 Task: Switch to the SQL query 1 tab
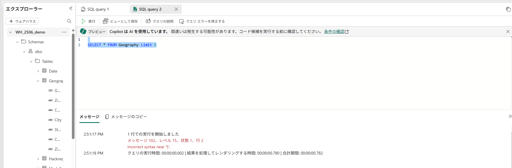coord(98,9)
